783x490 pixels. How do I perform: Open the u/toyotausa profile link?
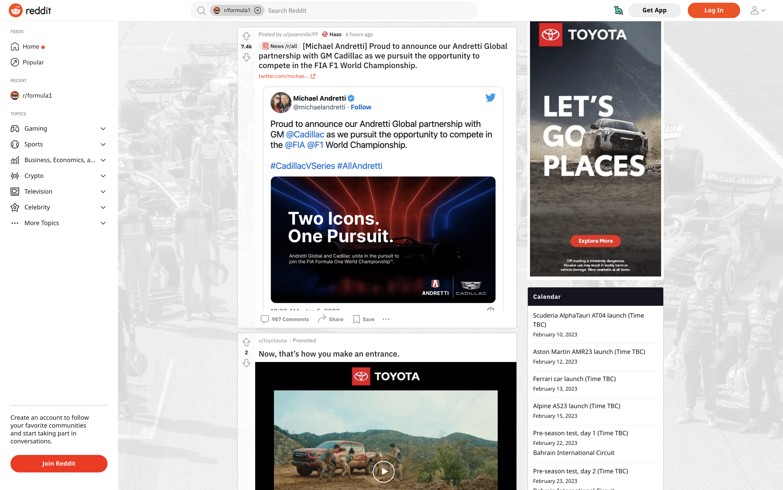272,340
